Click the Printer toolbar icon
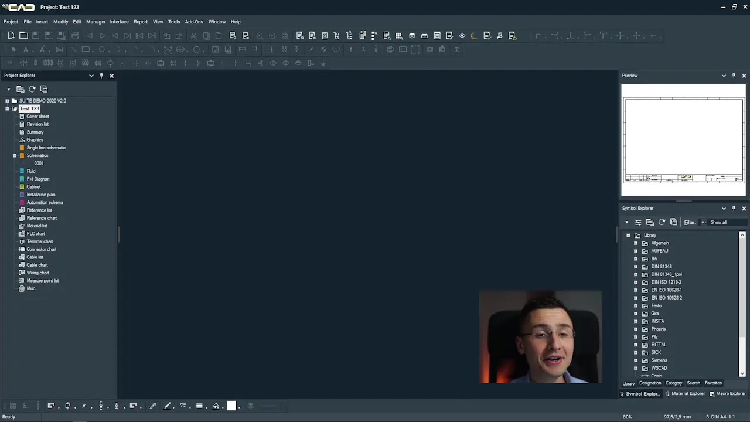Image resolution: width=750 pixels, height=422 pixels. tap(75, 36)
